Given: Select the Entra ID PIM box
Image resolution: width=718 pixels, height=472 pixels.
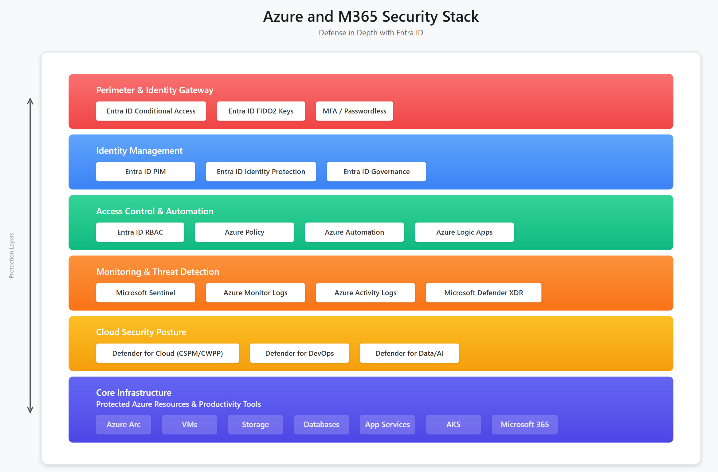Looking at the screenshot, I should tap(145, 172).
